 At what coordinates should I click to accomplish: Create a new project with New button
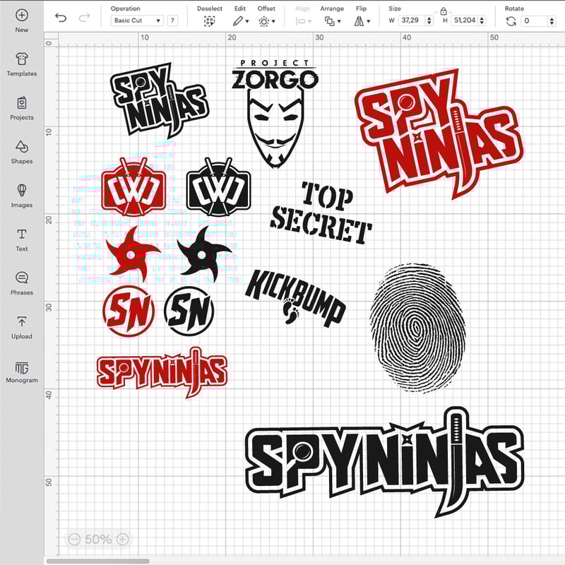point(21,20)
